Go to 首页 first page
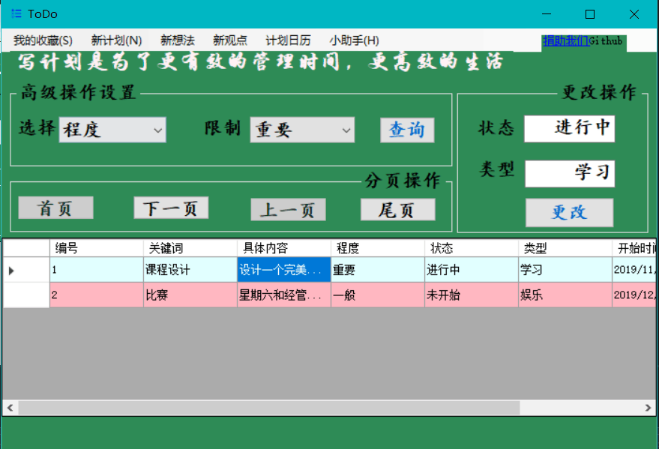Image resolution: width=659 pixels, height=449 pixels. (55, 208)
